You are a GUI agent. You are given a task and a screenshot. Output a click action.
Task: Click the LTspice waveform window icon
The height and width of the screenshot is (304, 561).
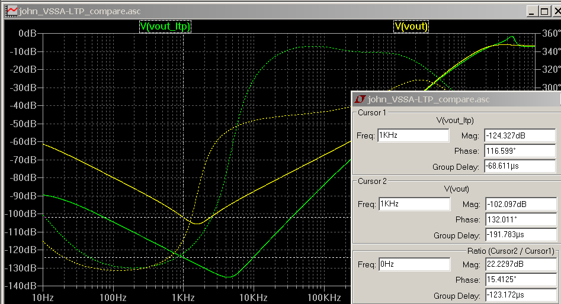11,11
